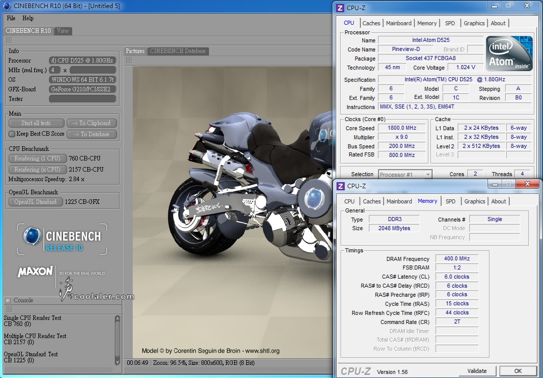Click the Code Name Pineview-D value
This screenshot has height=378, width=543.
point(406,49)
